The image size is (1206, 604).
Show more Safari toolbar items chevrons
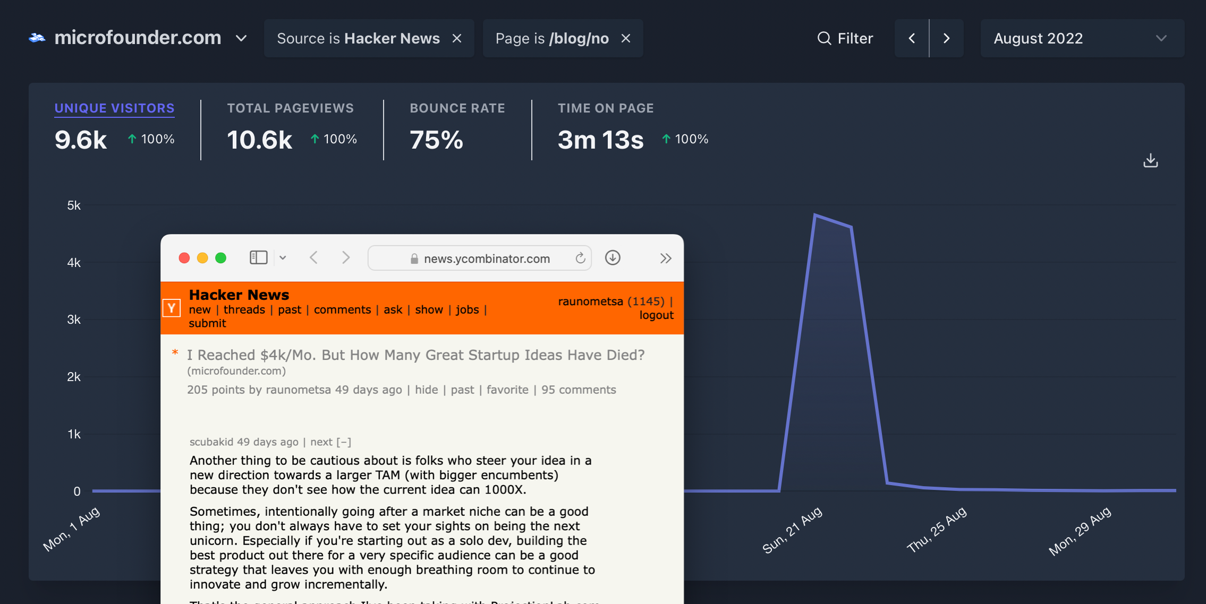[x=666, y=258]
